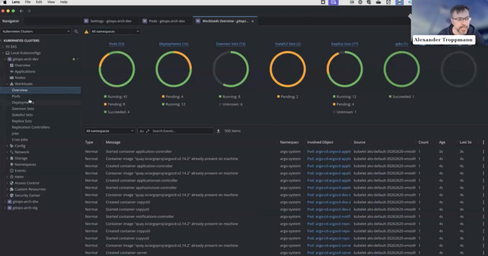Click the warning triangle icon near namespaces
The width and height of the screenshot is (488, 256).
(x=87, y=32)
